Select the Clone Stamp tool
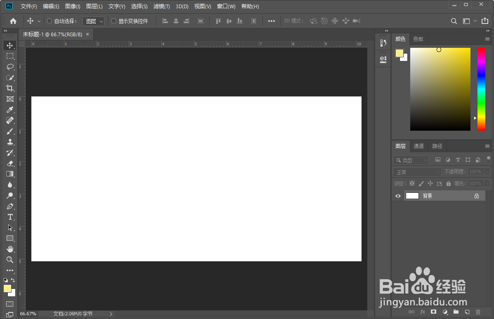 [x=10, y=142]
